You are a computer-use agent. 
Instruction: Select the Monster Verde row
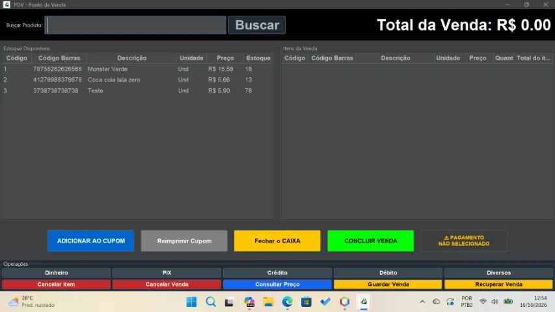(x=138, y=69)
